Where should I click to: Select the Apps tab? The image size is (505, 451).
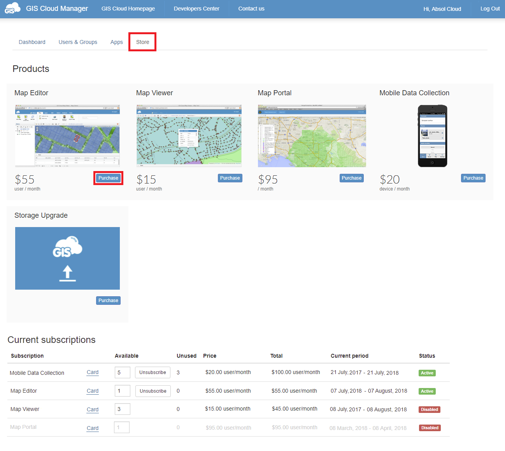click(x=117, y=42)
